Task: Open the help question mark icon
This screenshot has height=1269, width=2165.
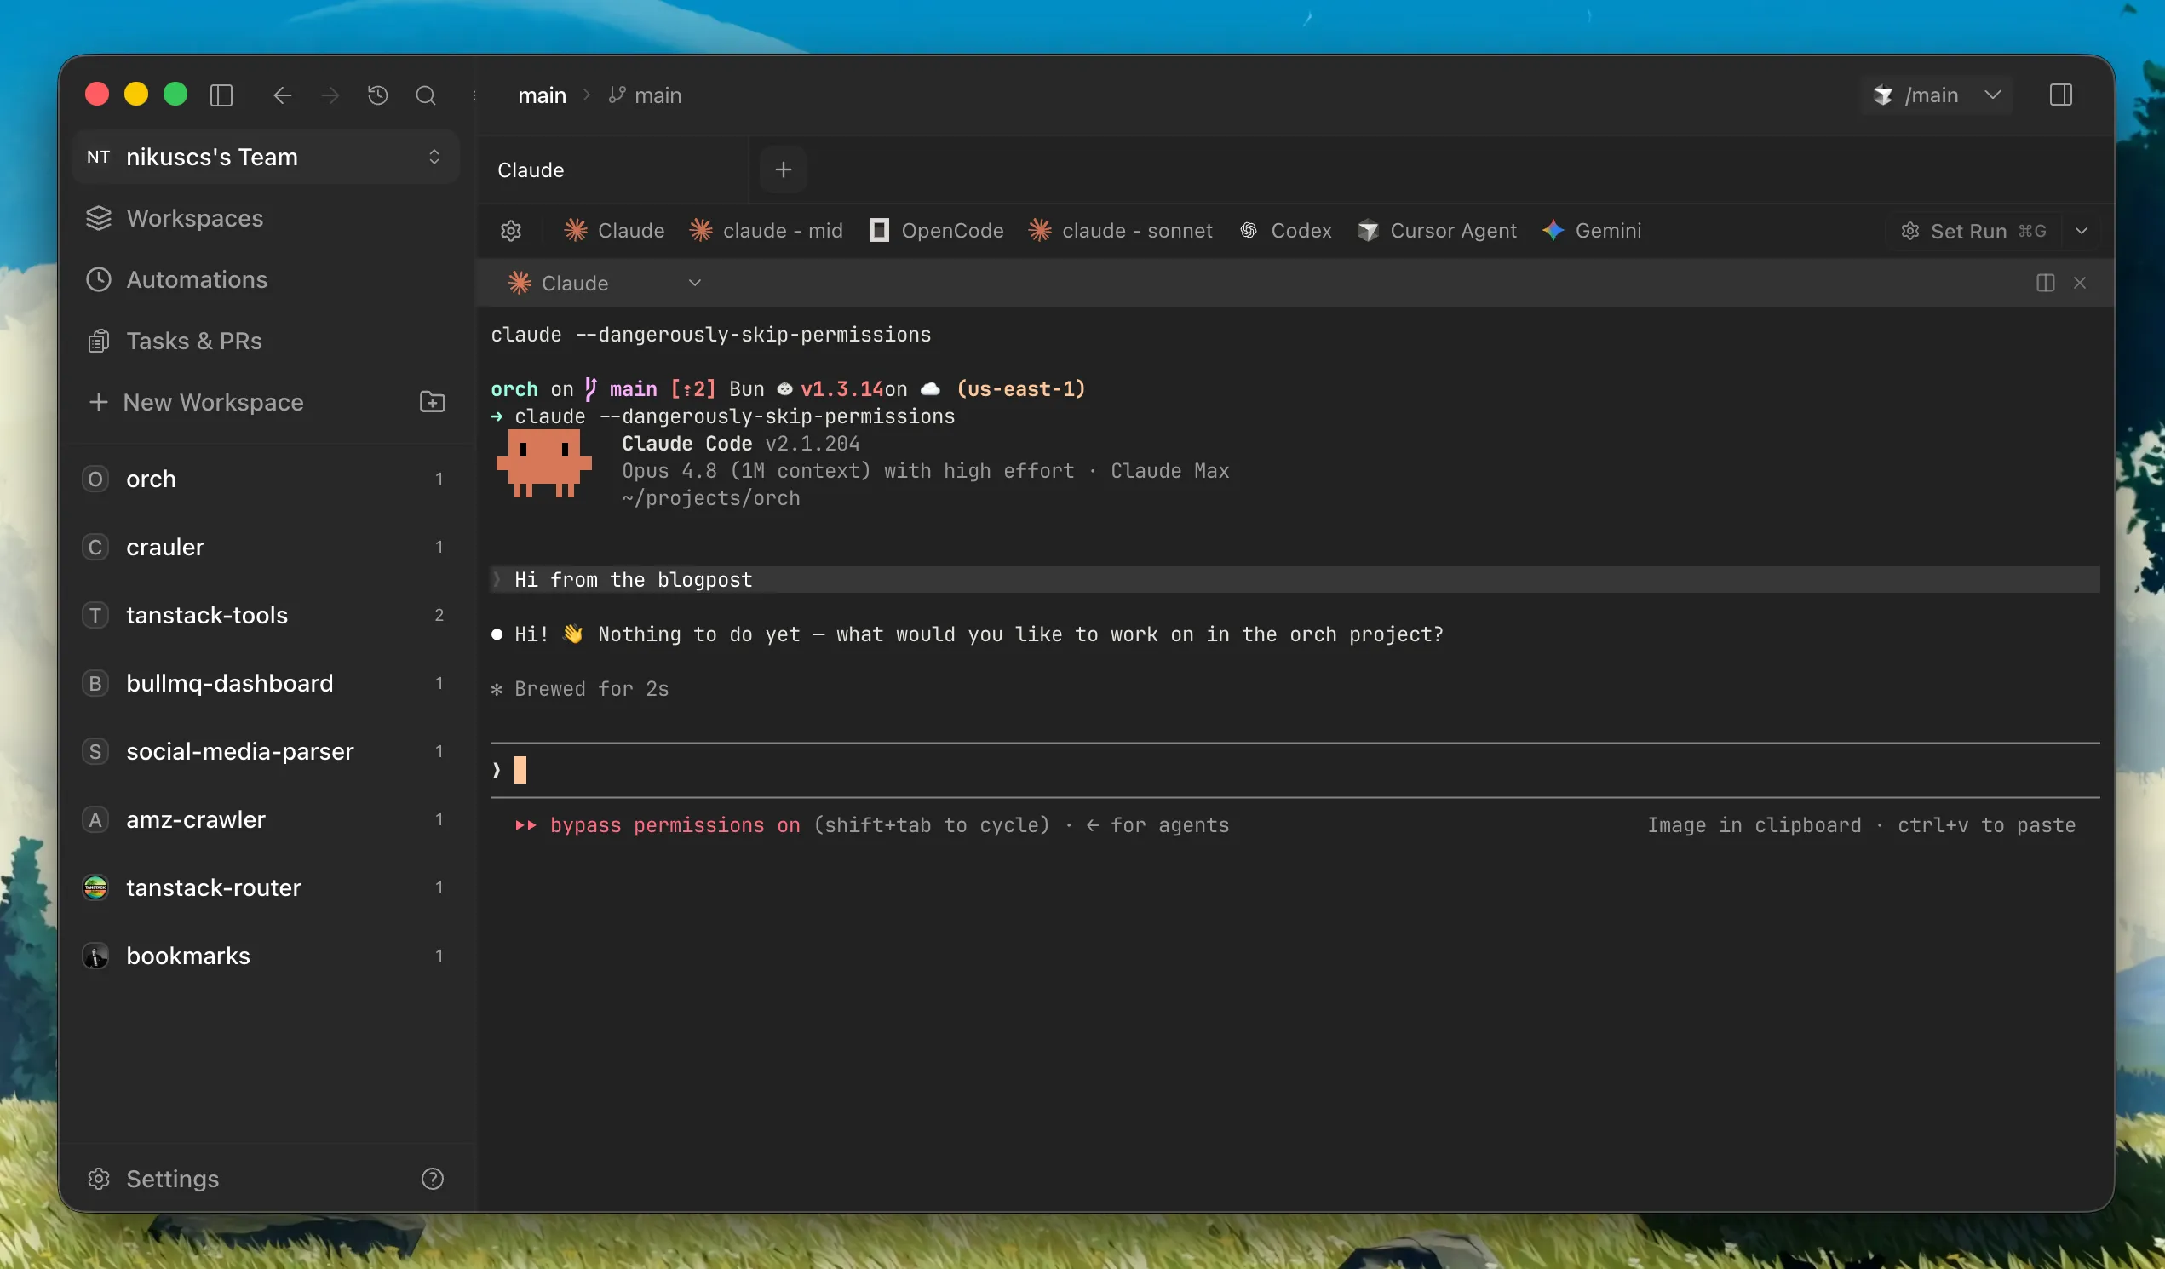Action: 433,1179
